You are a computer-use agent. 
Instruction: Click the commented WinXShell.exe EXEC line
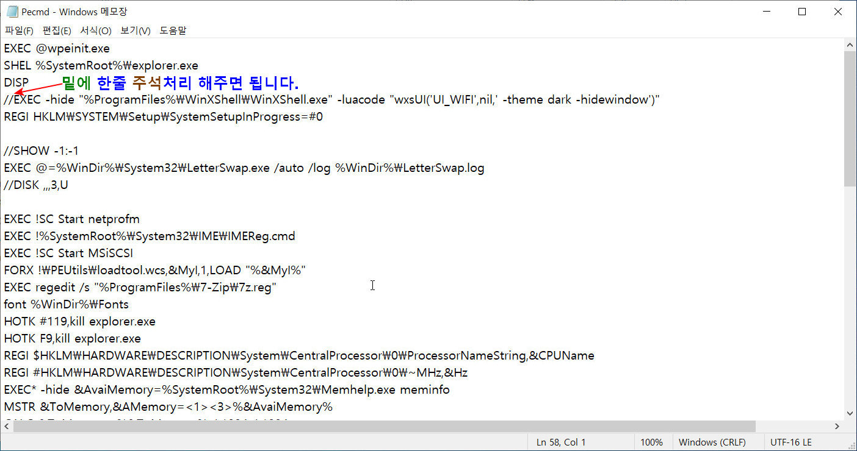click(x=332, y=99)
